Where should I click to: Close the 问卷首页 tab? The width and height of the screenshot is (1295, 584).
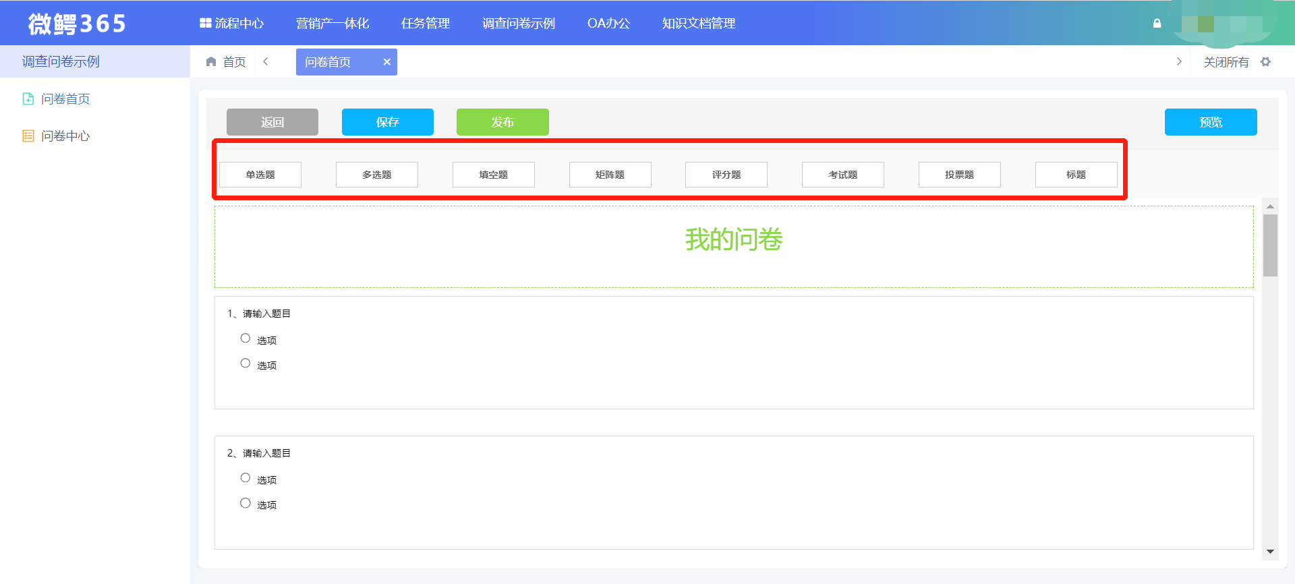[386, 62]
